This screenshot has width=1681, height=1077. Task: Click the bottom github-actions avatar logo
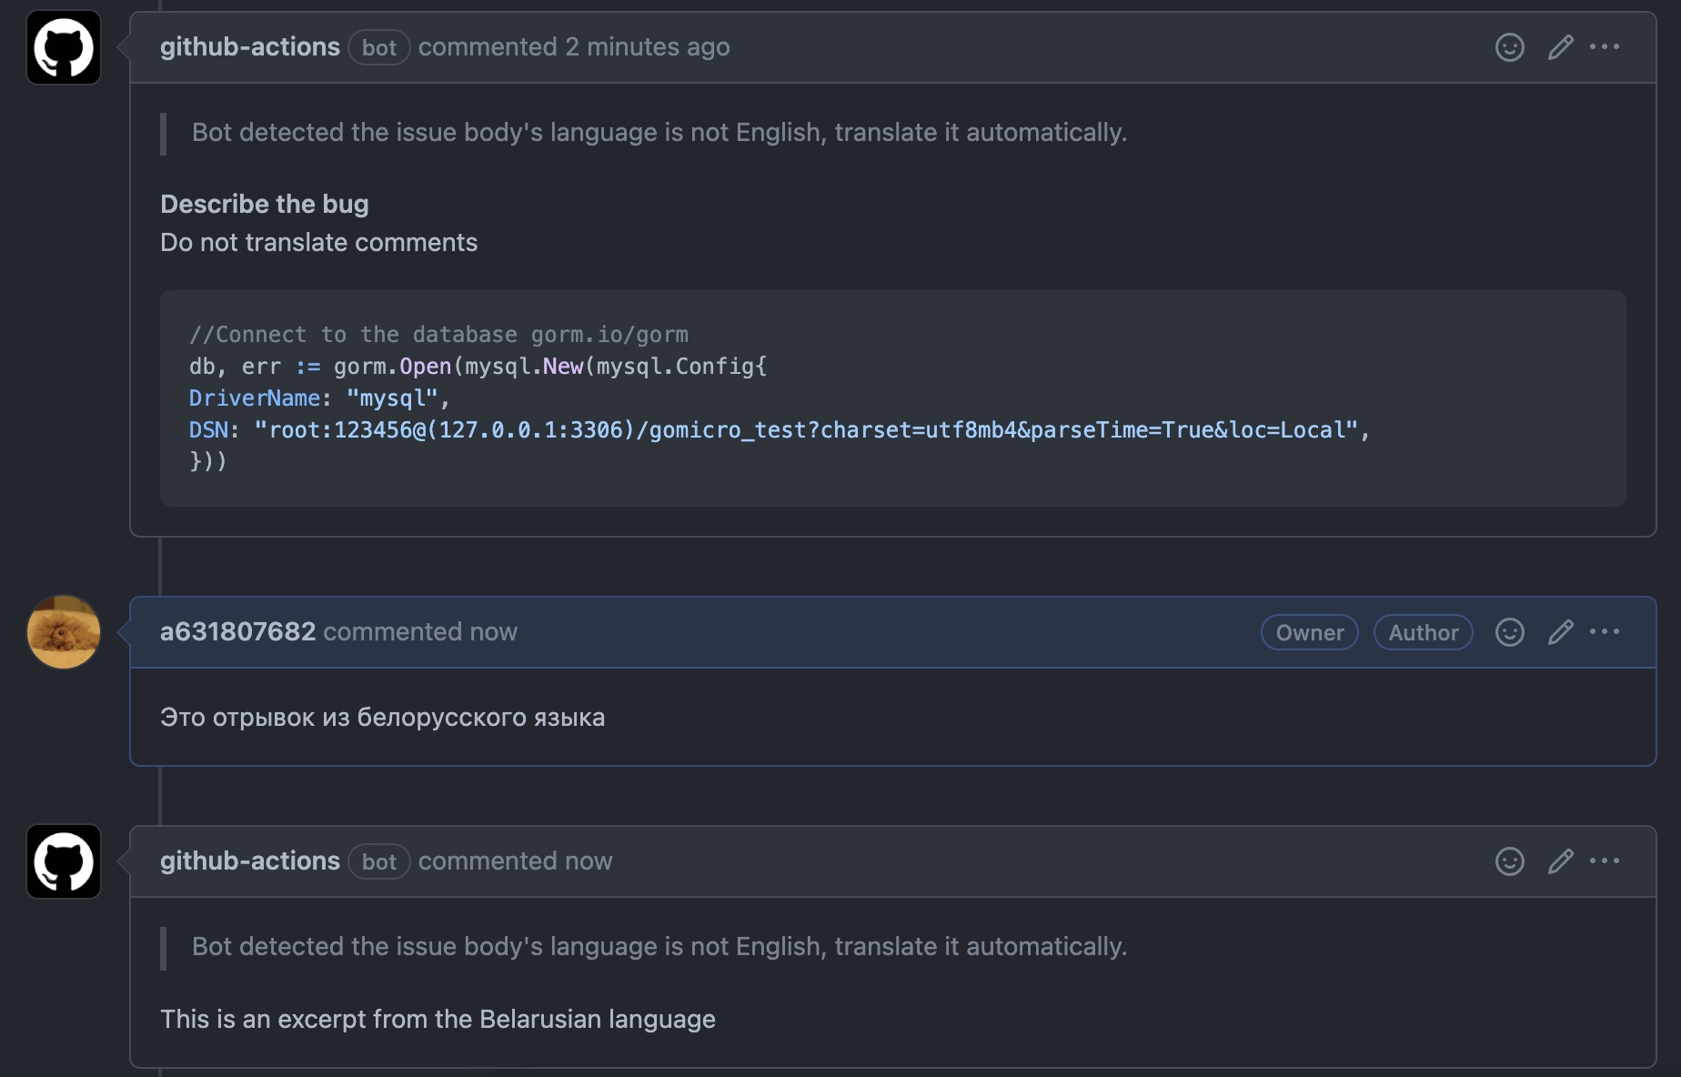click(64, 861)
